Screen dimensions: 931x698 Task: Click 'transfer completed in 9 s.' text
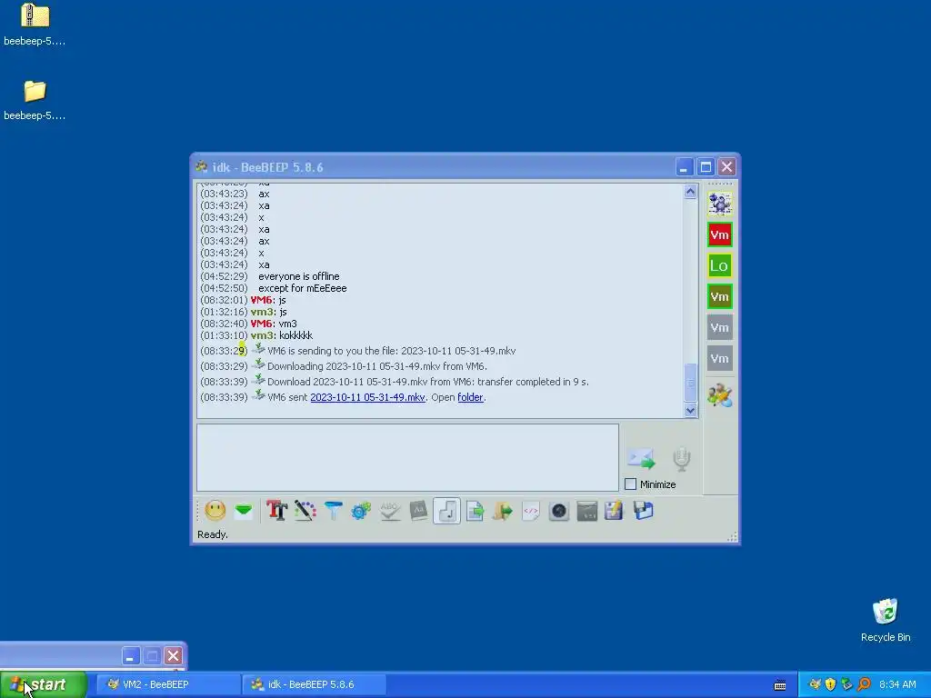tap(533, 382)
